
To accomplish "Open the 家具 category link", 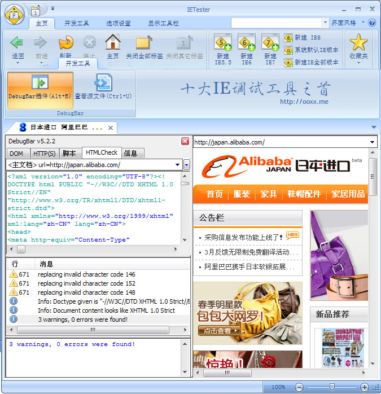I will coord(269,194).
